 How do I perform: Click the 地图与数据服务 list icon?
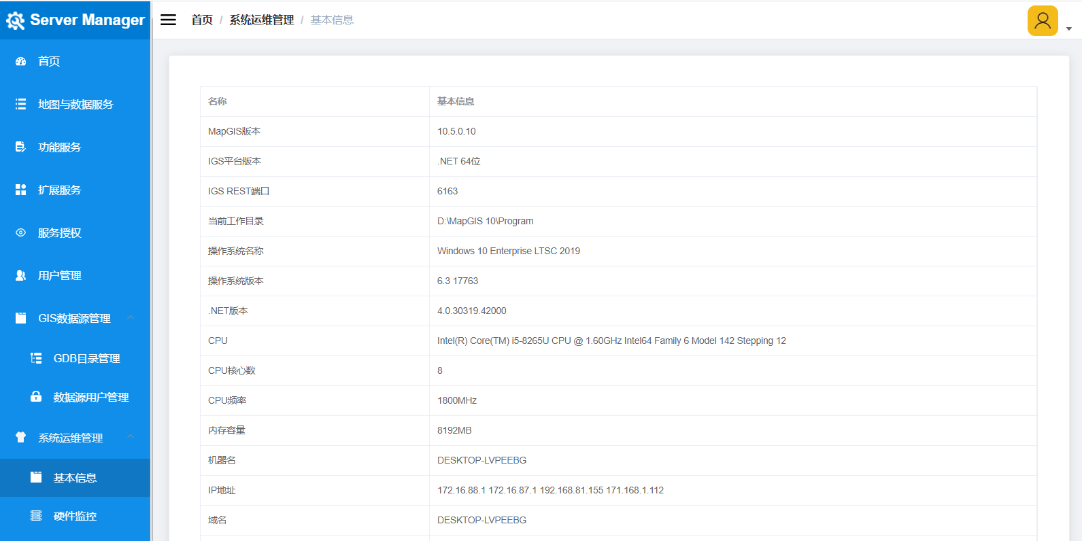[x=21, y=104]
